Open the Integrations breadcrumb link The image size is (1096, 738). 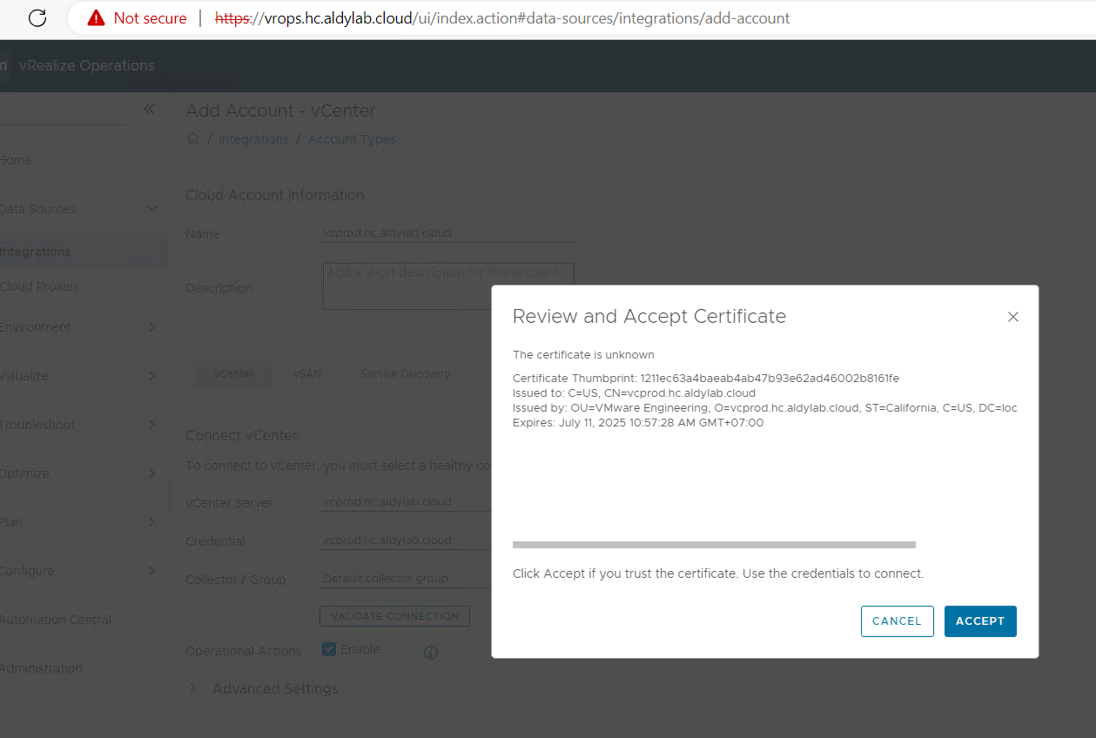253,139
